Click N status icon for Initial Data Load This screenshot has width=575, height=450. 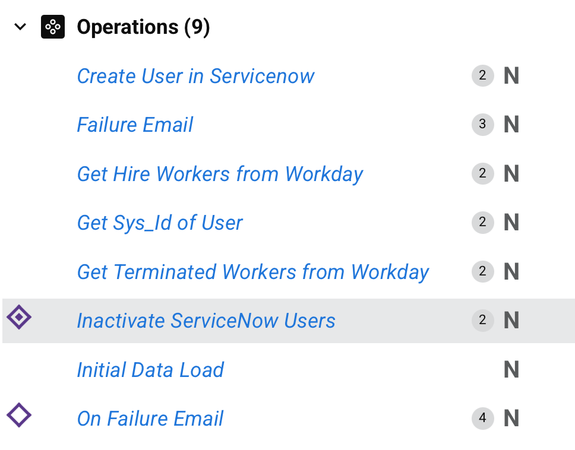[511, 370]
